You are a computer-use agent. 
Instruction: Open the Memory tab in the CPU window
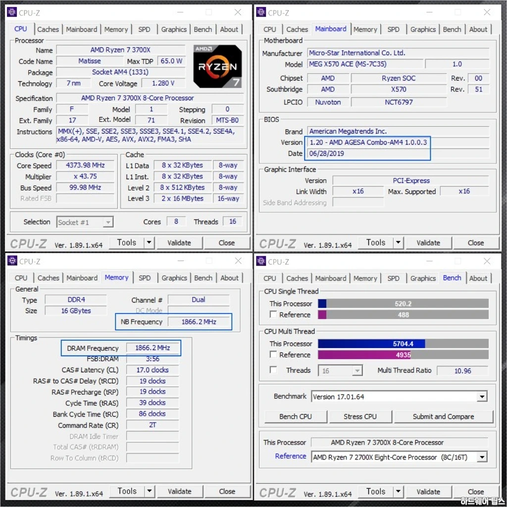(x=116, y=29)
